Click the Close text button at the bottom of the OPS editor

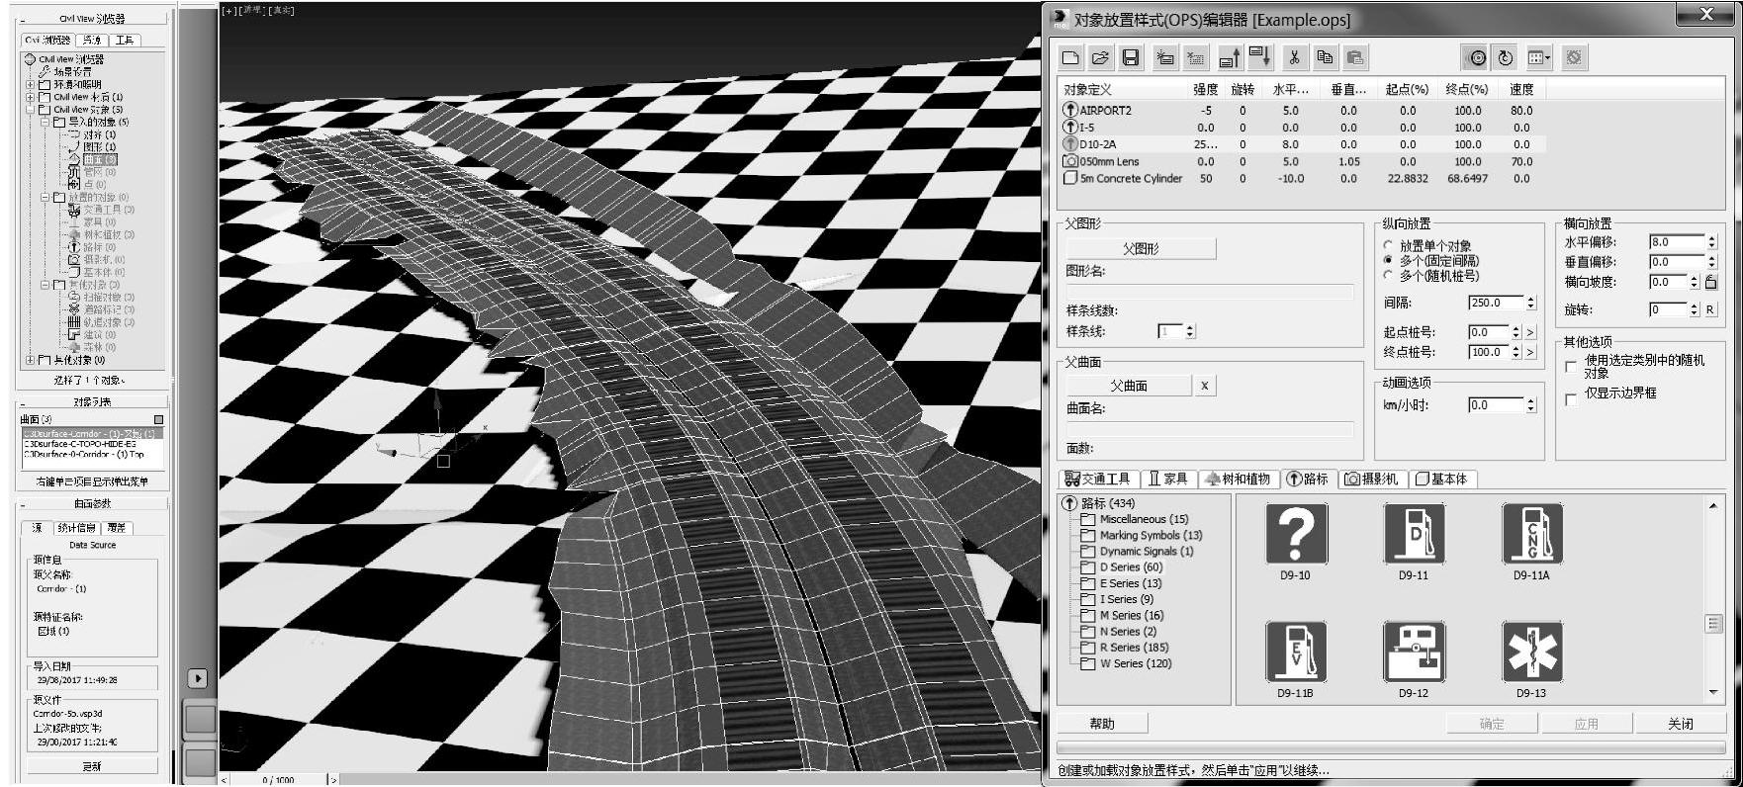tap(1680, 724)
